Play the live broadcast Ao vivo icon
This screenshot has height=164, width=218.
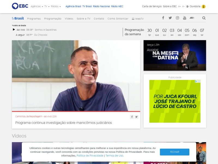tap(14, 30)
